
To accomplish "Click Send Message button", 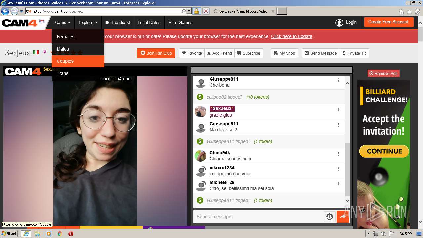I will coord(321,53).
